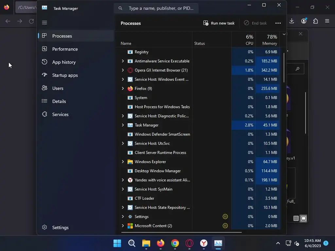This screenshot has height=251, width=335.
Task: Click the Opera GX process icon
Action: [130, 70]
